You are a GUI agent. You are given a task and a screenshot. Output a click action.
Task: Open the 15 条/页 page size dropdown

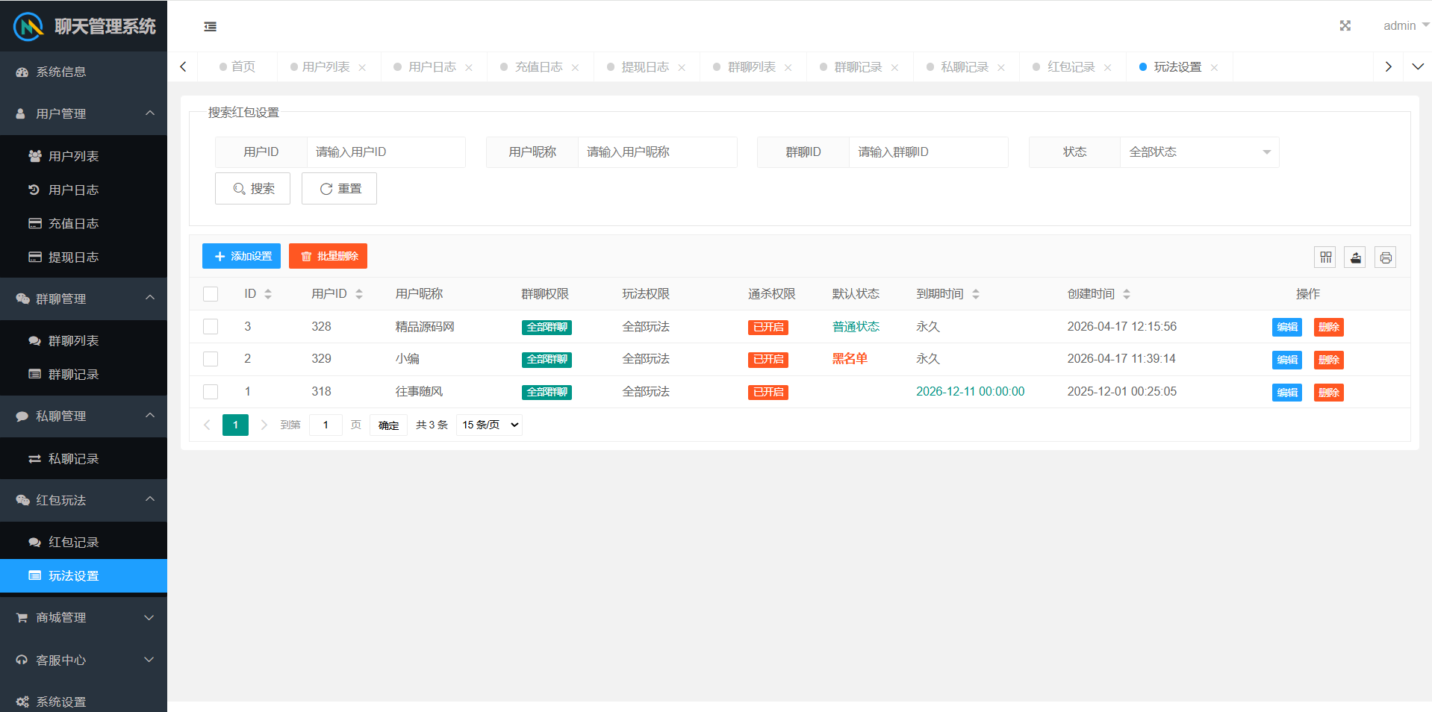coord(489,425)
